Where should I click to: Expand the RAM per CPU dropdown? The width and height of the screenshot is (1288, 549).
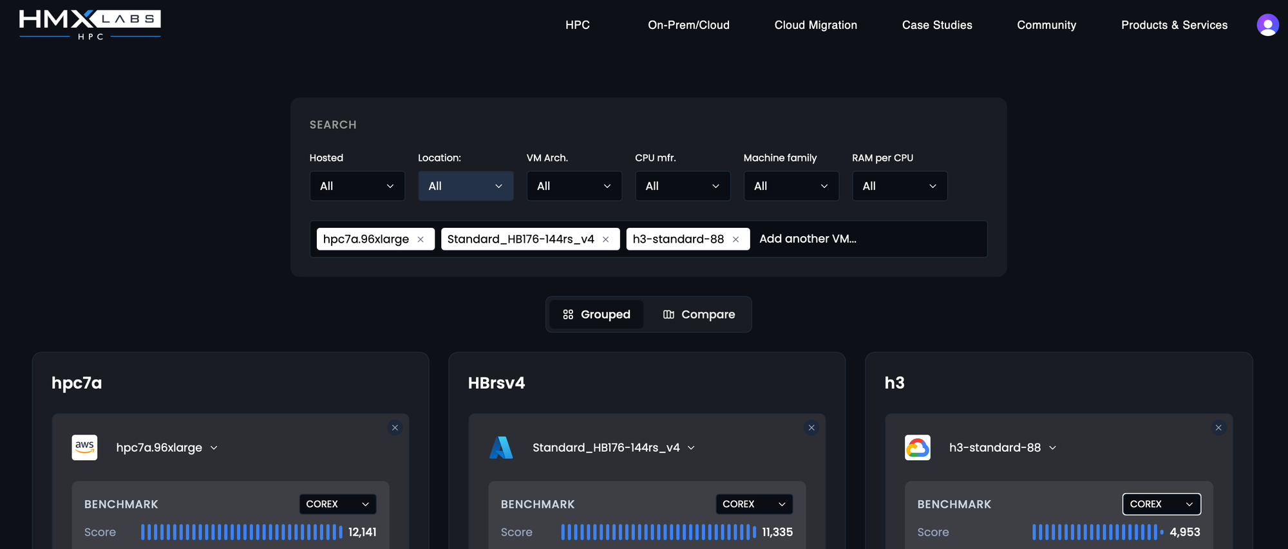(x=899, y=186)
